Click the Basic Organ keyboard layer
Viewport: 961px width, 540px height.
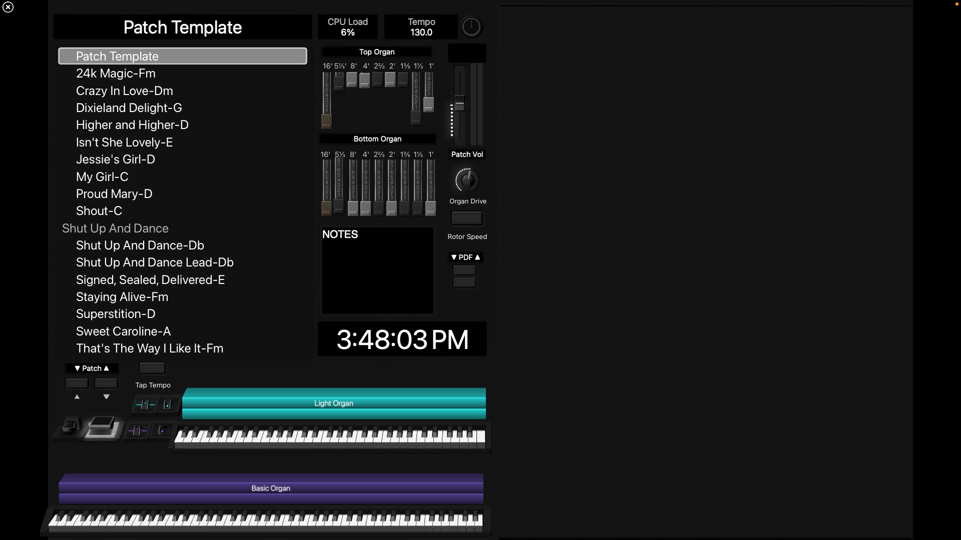click(271, 488)
